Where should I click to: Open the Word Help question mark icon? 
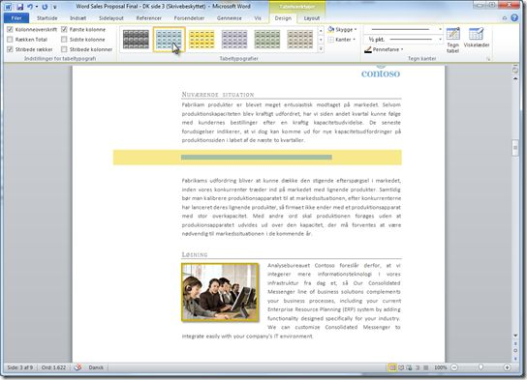(x=514, y=17)
